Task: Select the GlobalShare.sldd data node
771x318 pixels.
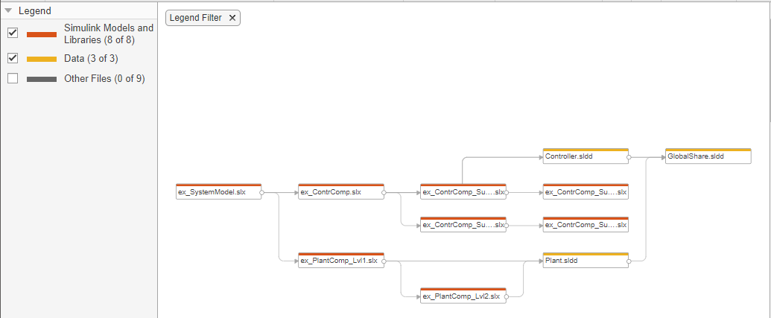Action: click(x=707, y=157)
